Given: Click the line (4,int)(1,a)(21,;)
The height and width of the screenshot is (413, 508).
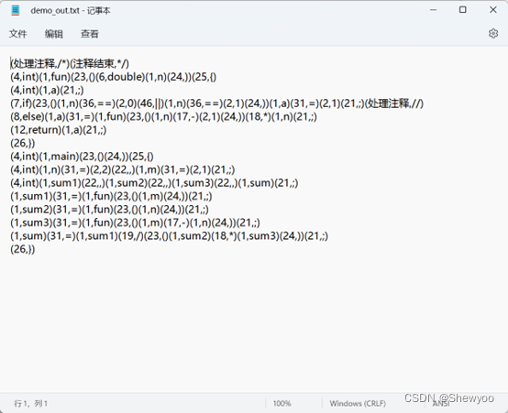Looking at the screenshot, I should pyautogui.click(x=47, y=91).
